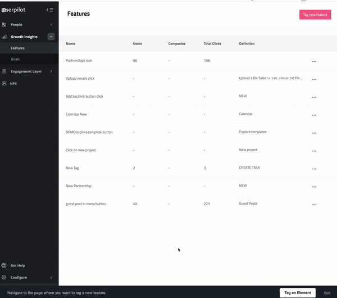The height and width of the screenshot is (298, 337).
Task: Click Exit in the bottom bar
Action: click(x=327, y=293)
